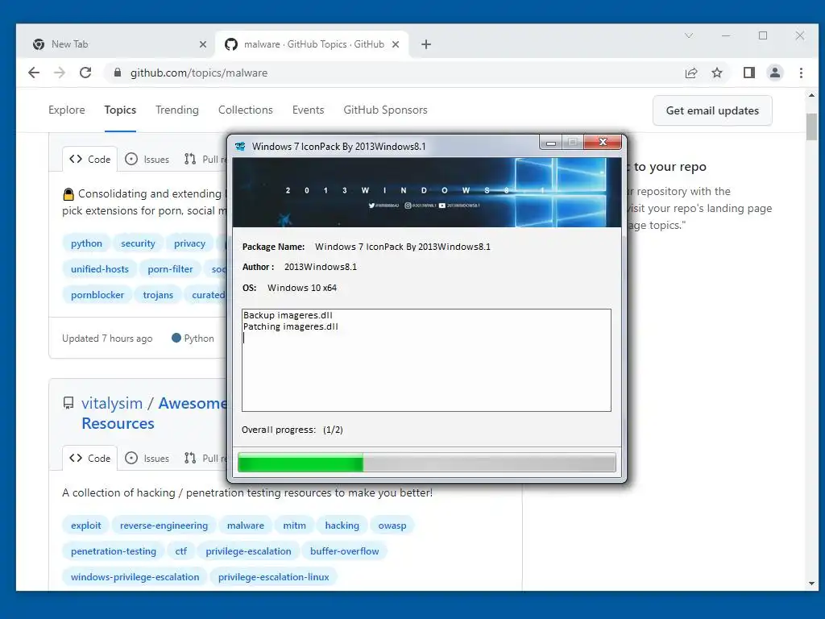Screen dimensions: 825x619
Task: Reload the GitHub malware topics page
Action: pos(85,73)
